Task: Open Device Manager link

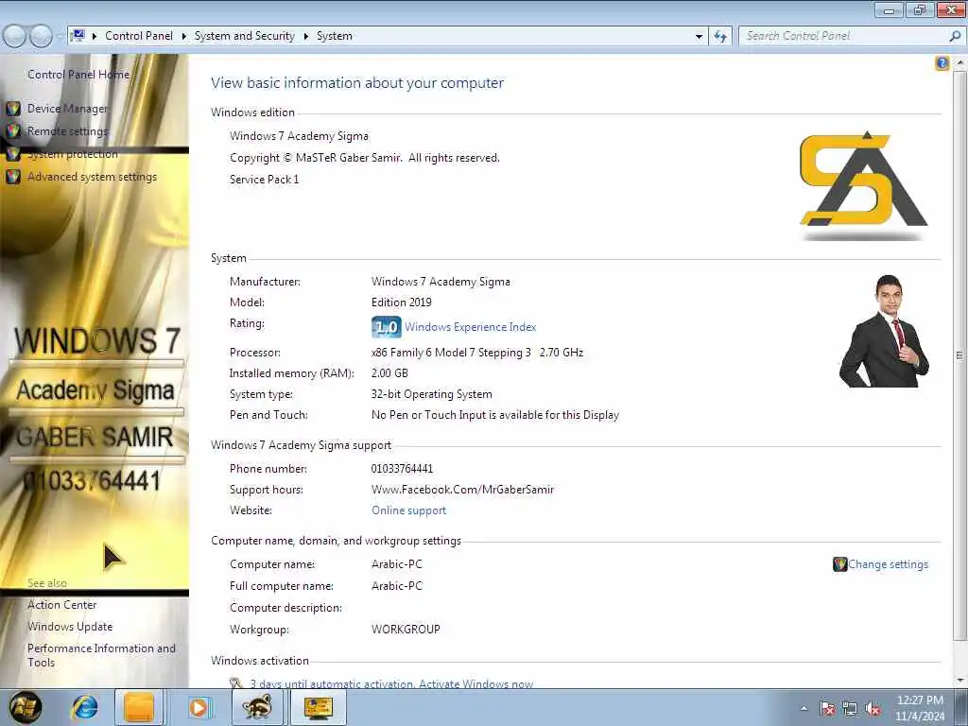Action: [x=67, y=109]
